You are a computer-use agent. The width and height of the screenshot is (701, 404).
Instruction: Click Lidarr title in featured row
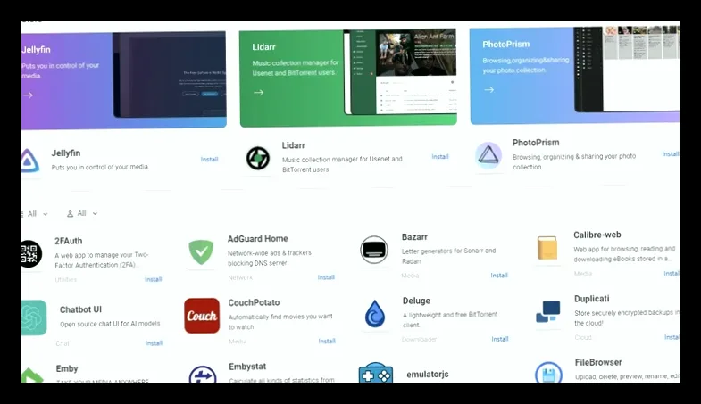pyautogui.click(x=293, y=145)
